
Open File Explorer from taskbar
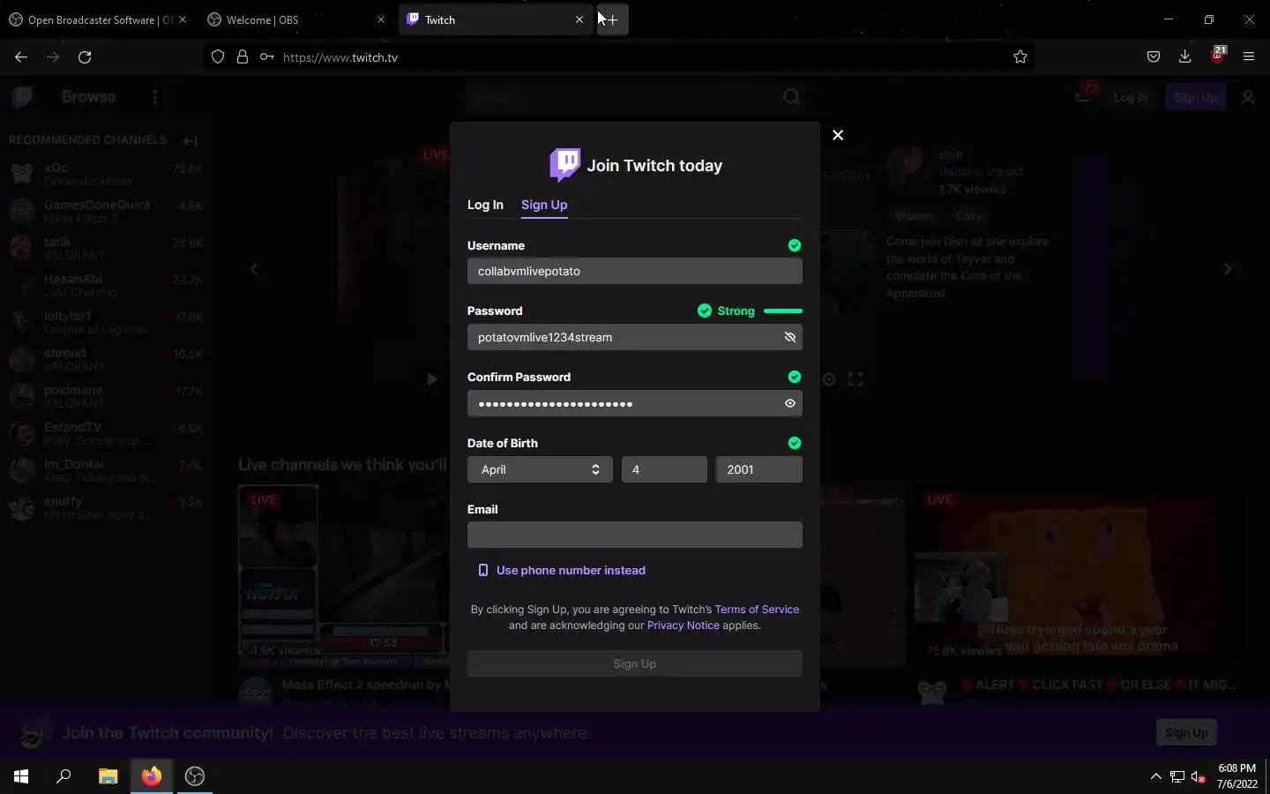click(108, 776)
